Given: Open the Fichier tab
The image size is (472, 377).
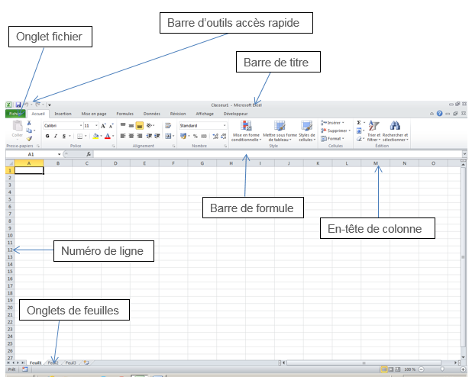Looking at the screenshot, I should coord(16,113).
